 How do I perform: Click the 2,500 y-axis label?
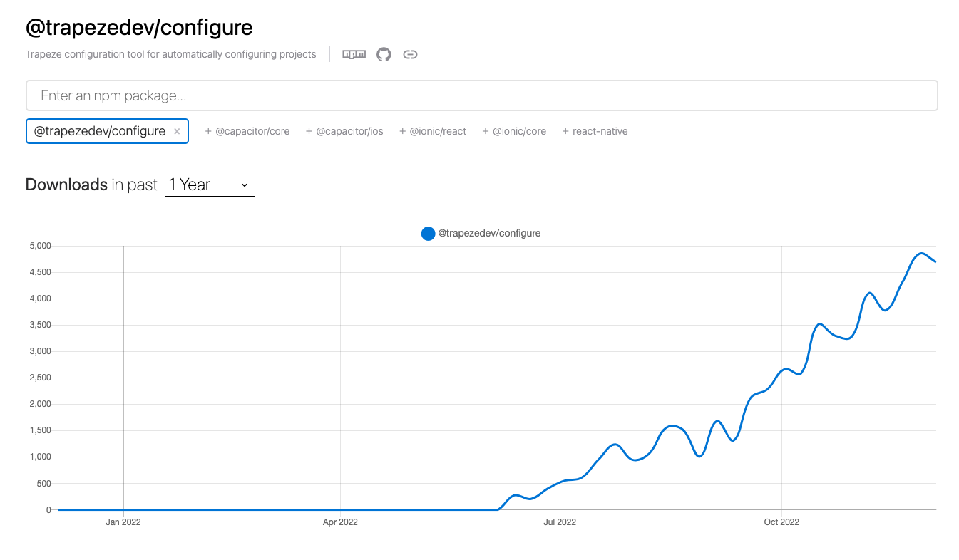coord(40,378)
